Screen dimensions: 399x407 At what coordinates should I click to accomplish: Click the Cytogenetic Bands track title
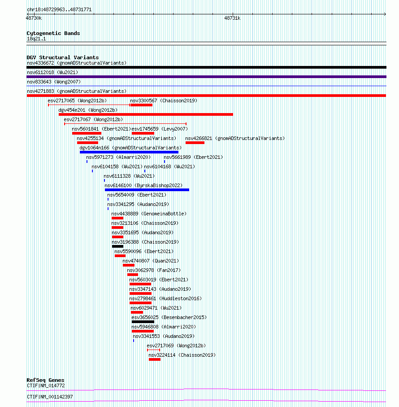click(53, 33)
